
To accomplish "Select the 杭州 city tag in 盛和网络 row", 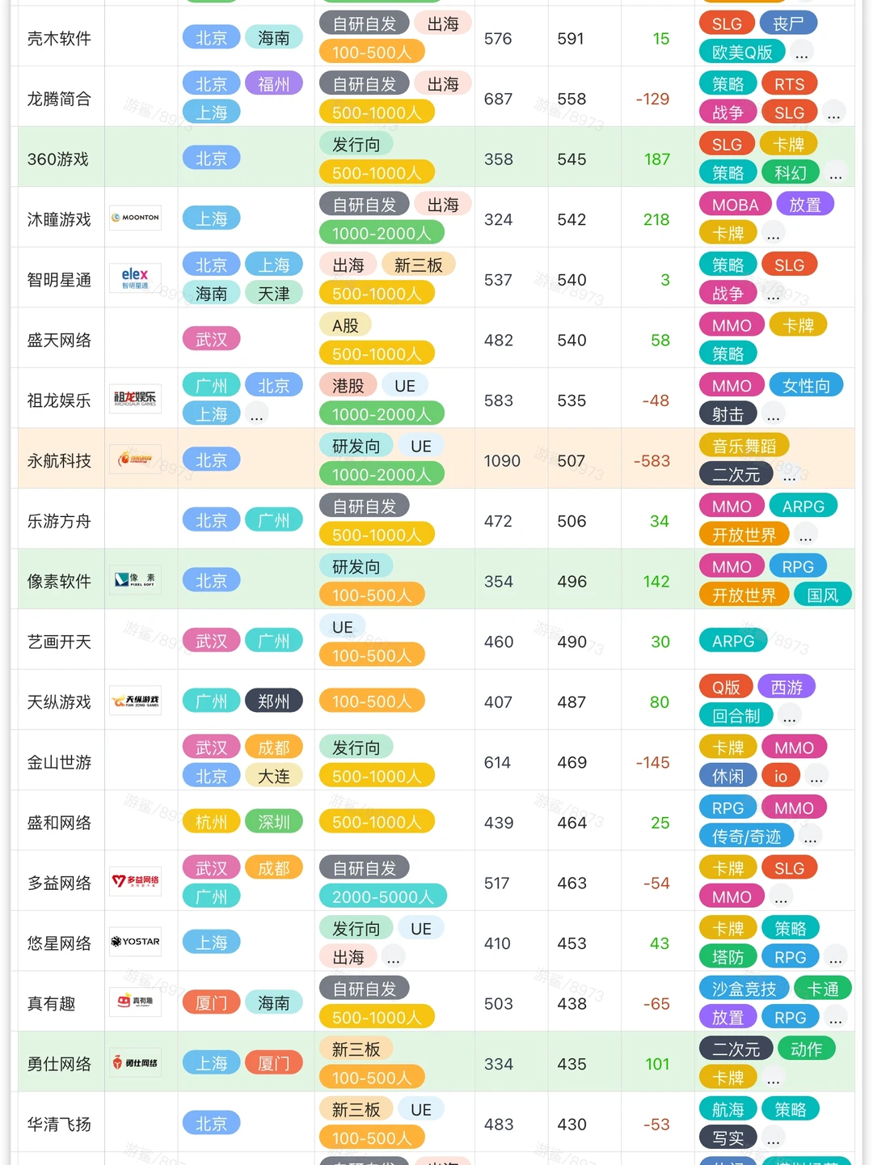I will [211, 822].
